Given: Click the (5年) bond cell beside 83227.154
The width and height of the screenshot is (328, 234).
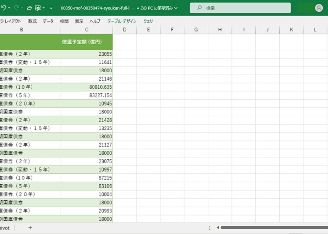Looking at the screenshot, I should tap(30, 95).
